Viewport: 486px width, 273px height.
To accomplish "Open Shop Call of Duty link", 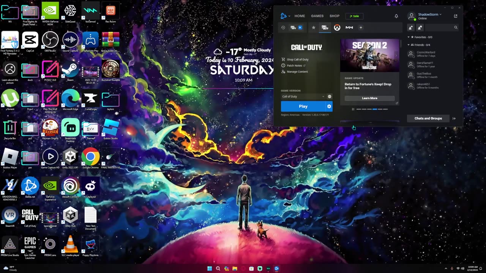I will pos(295,60).
